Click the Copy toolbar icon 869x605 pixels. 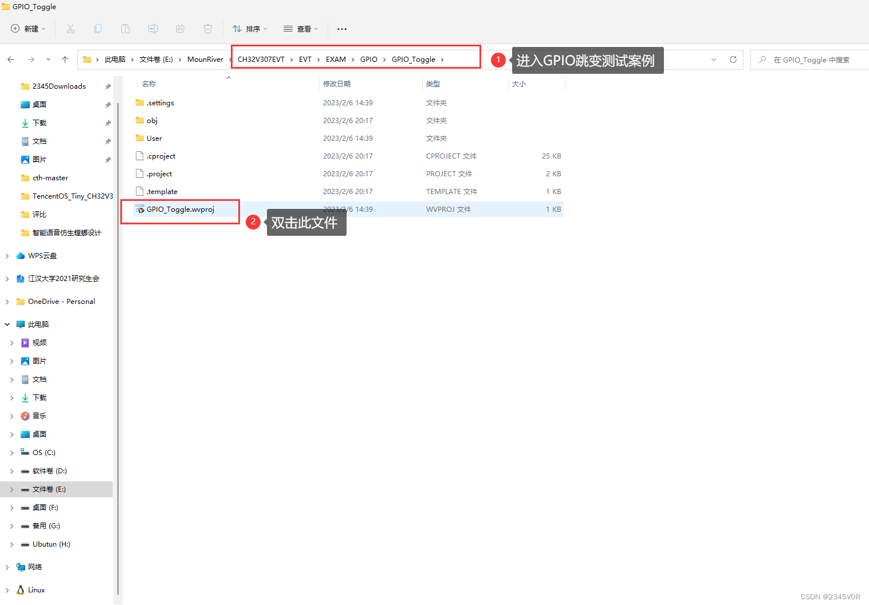point(98,29)
